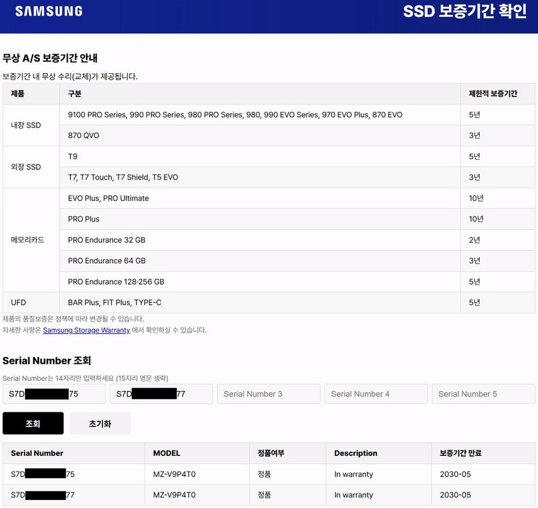Screen dimensions: 538x508
Task: Click the 초기화 reset button
Action: pos(100,423)
